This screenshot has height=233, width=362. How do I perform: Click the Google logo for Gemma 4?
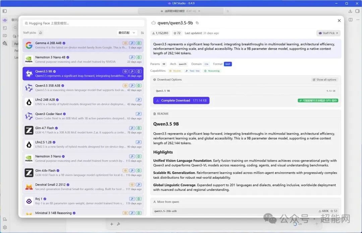pos(29,45)
